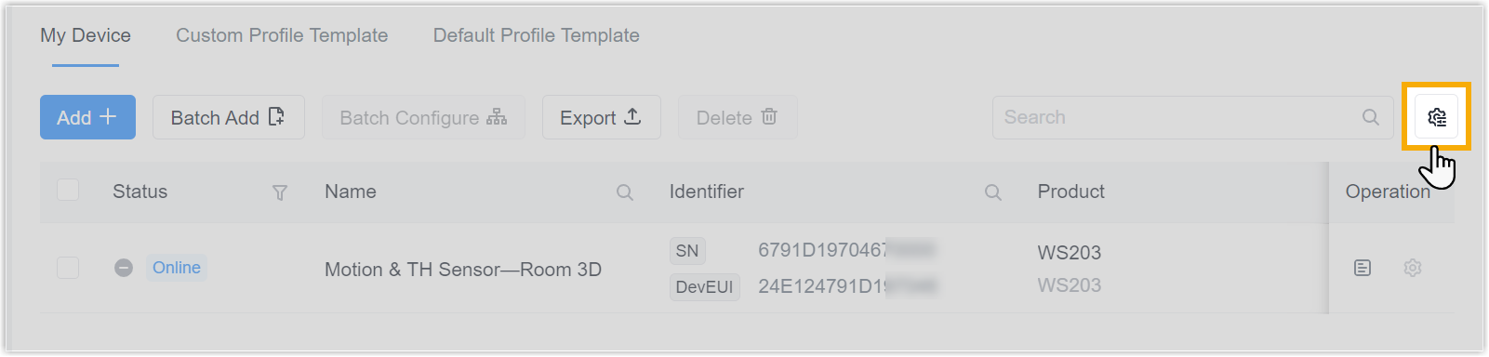Click the Export button
Screen dimensions: 1489x357
[x=602, y=117]
